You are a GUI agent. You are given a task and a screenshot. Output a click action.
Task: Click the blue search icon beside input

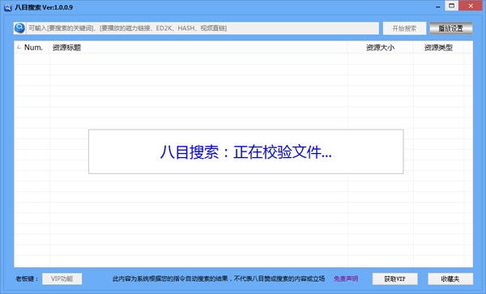[19, 28]
